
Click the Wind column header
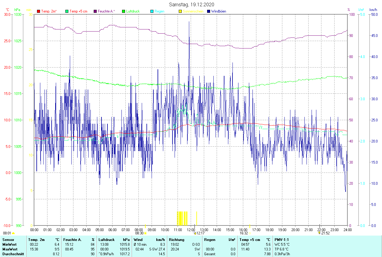(x=138, y=239)
